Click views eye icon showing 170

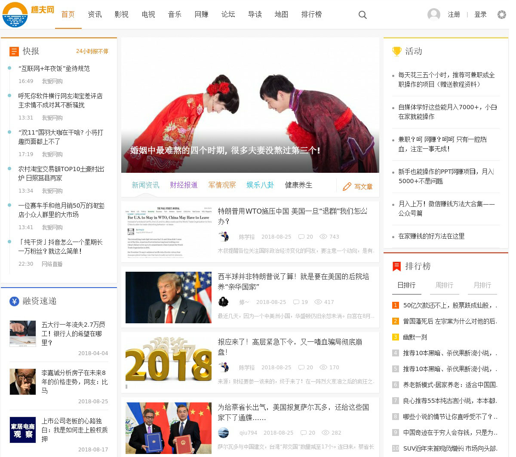(x=323, y=367)
